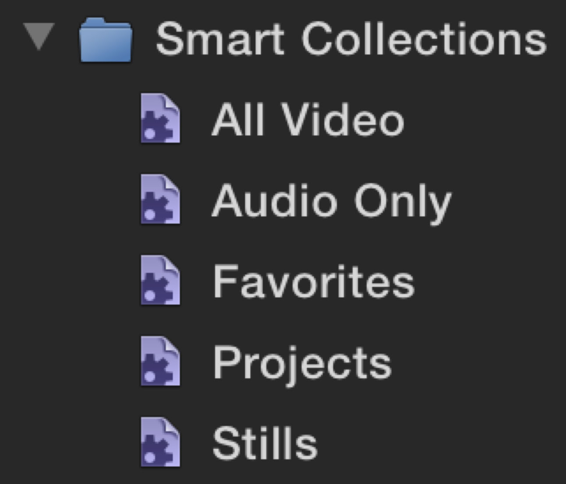Click the blue Smart Collections folder icon
The width and height of the screenshot is (566, 484).
click(x=106, y=40)
